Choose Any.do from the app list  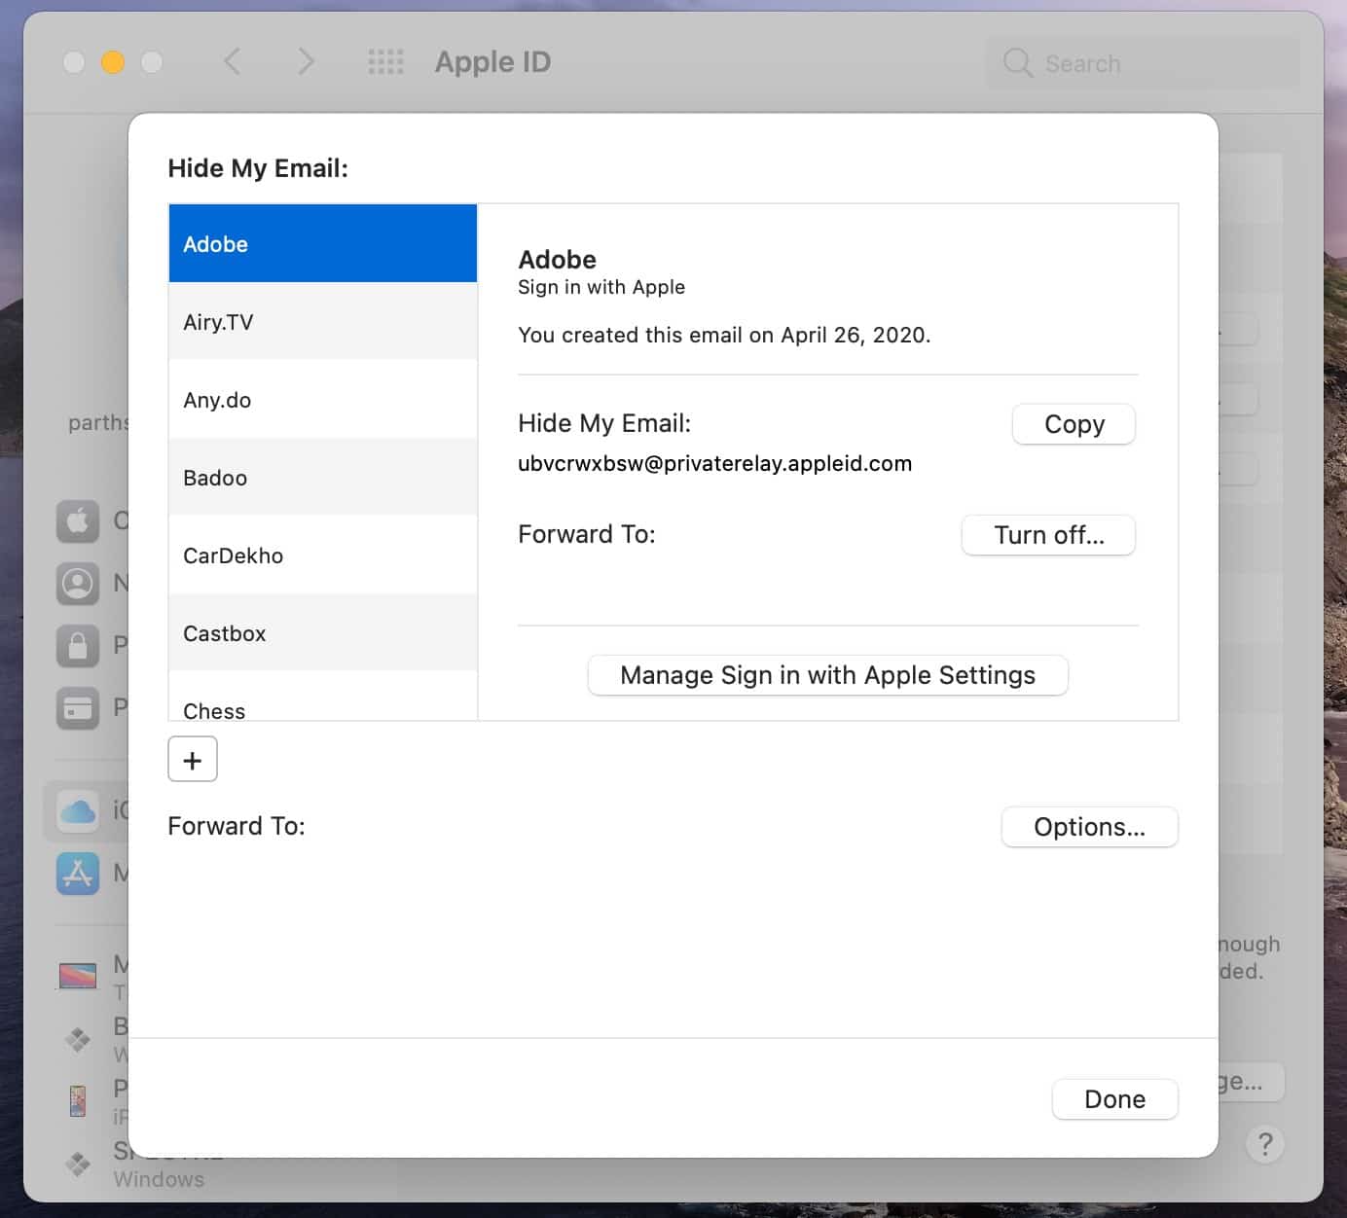(x=322, y=400)
